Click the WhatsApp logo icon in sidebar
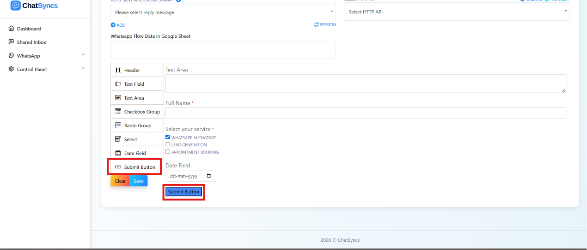 [x=11, y=55]
